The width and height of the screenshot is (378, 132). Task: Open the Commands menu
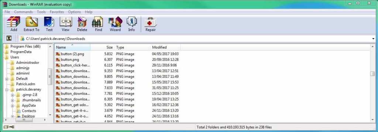point(23,12)
